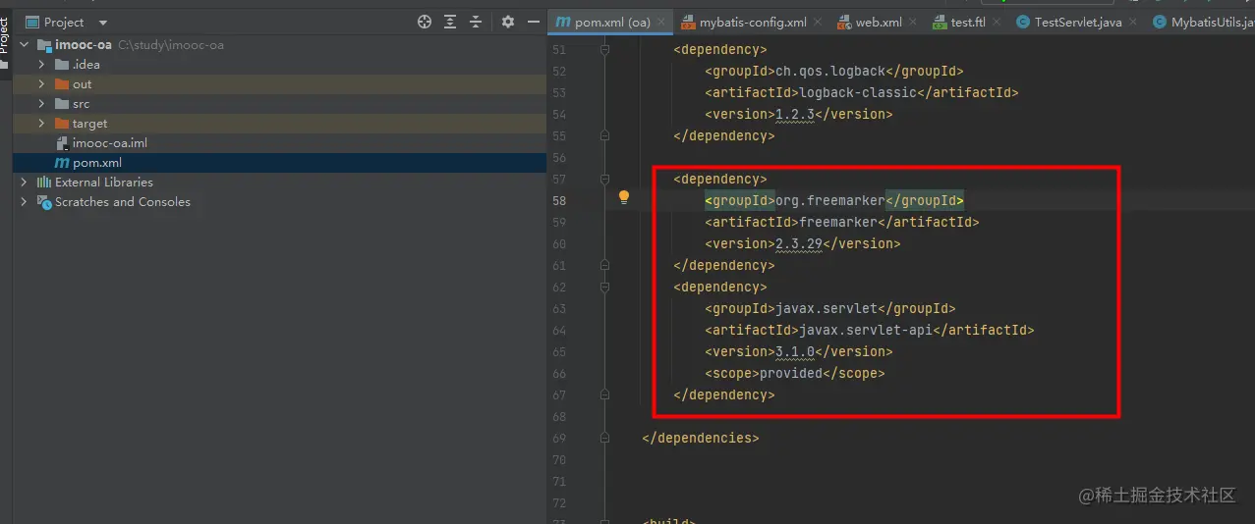The height and width of the screenshot is (524, 1255).
Task: Click line number 60 in gutter
Action: point(558,244)
